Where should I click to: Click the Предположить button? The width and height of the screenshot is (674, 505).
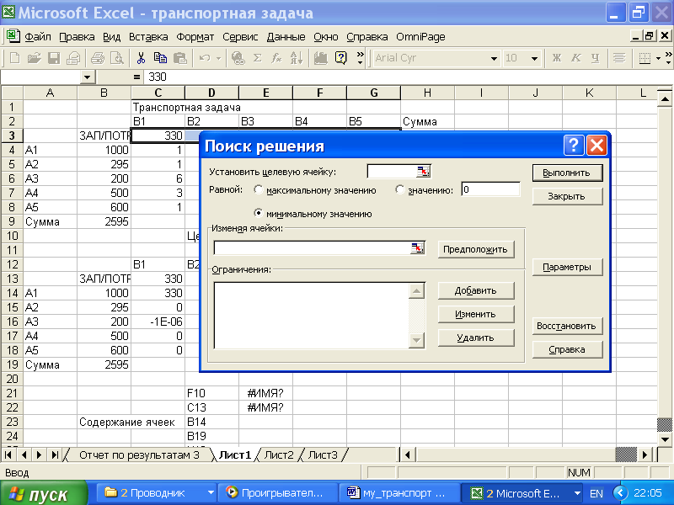click(476, 249)
